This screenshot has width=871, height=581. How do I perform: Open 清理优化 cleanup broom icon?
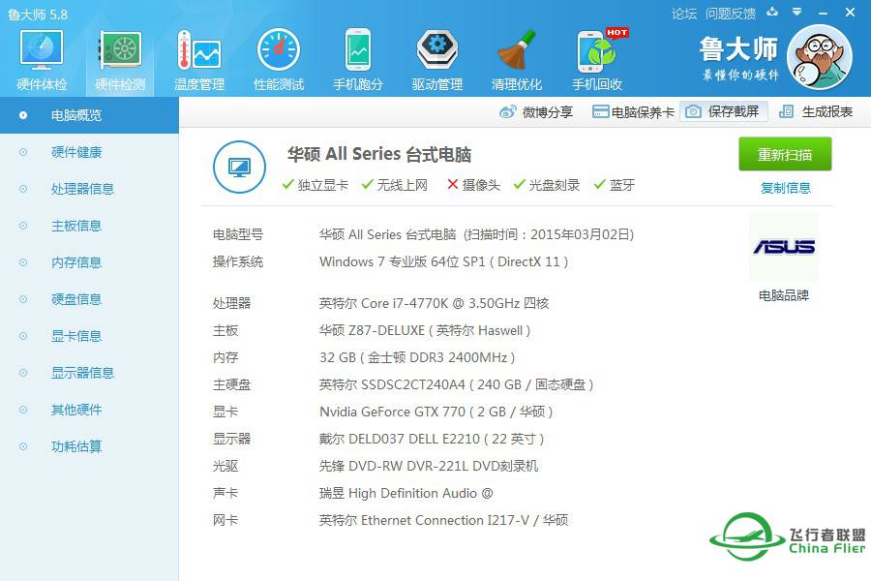point(517,60)
